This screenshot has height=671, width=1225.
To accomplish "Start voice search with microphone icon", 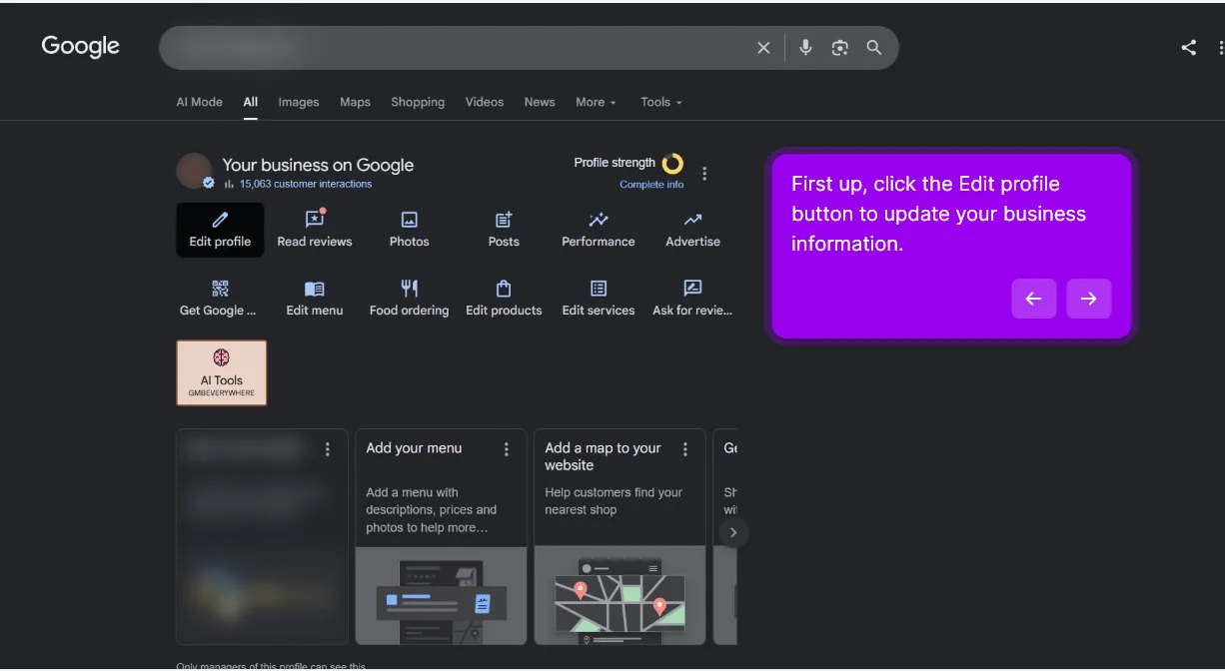I will pyautogui.click(x=805, y=48).
